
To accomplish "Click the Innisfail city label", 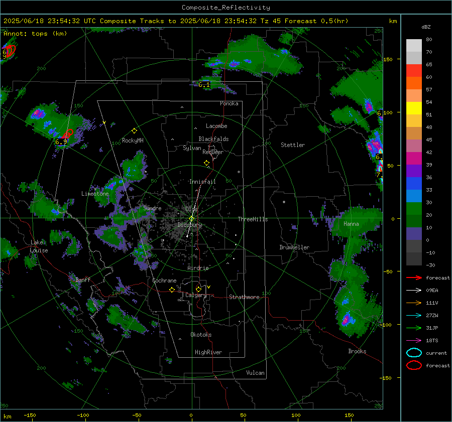I will (x=202, y=182).
